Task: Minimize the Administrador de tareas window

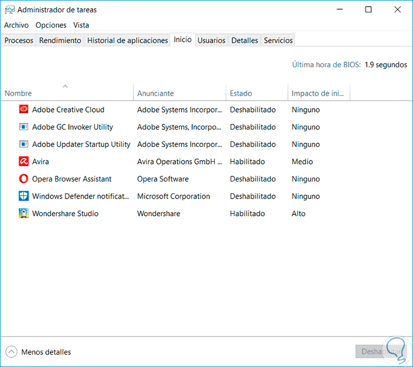Action: [x=340, y=10]
